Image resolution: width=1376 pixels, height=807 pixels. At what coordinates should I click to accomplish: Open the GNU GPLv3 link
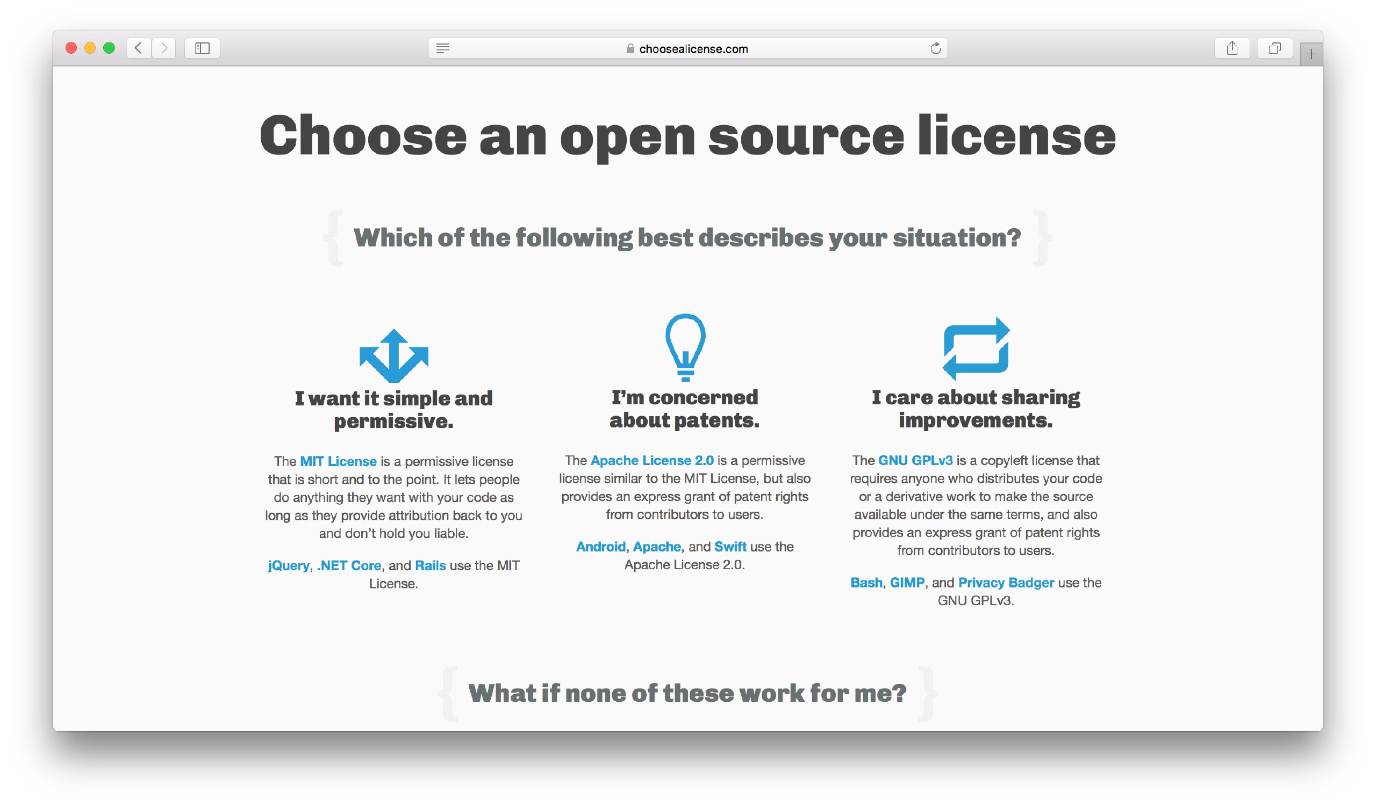point(915,460)
